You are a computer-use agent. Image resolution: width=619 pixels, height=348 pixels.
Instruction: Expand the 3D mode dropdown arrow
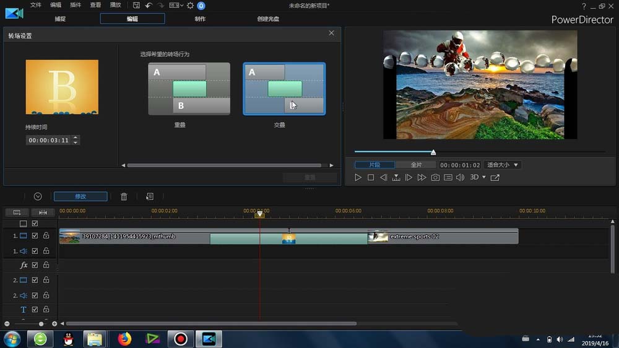click(484, 178)
